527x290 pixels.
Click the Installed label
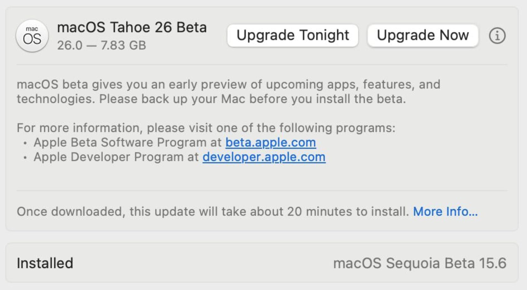[45, 263]
